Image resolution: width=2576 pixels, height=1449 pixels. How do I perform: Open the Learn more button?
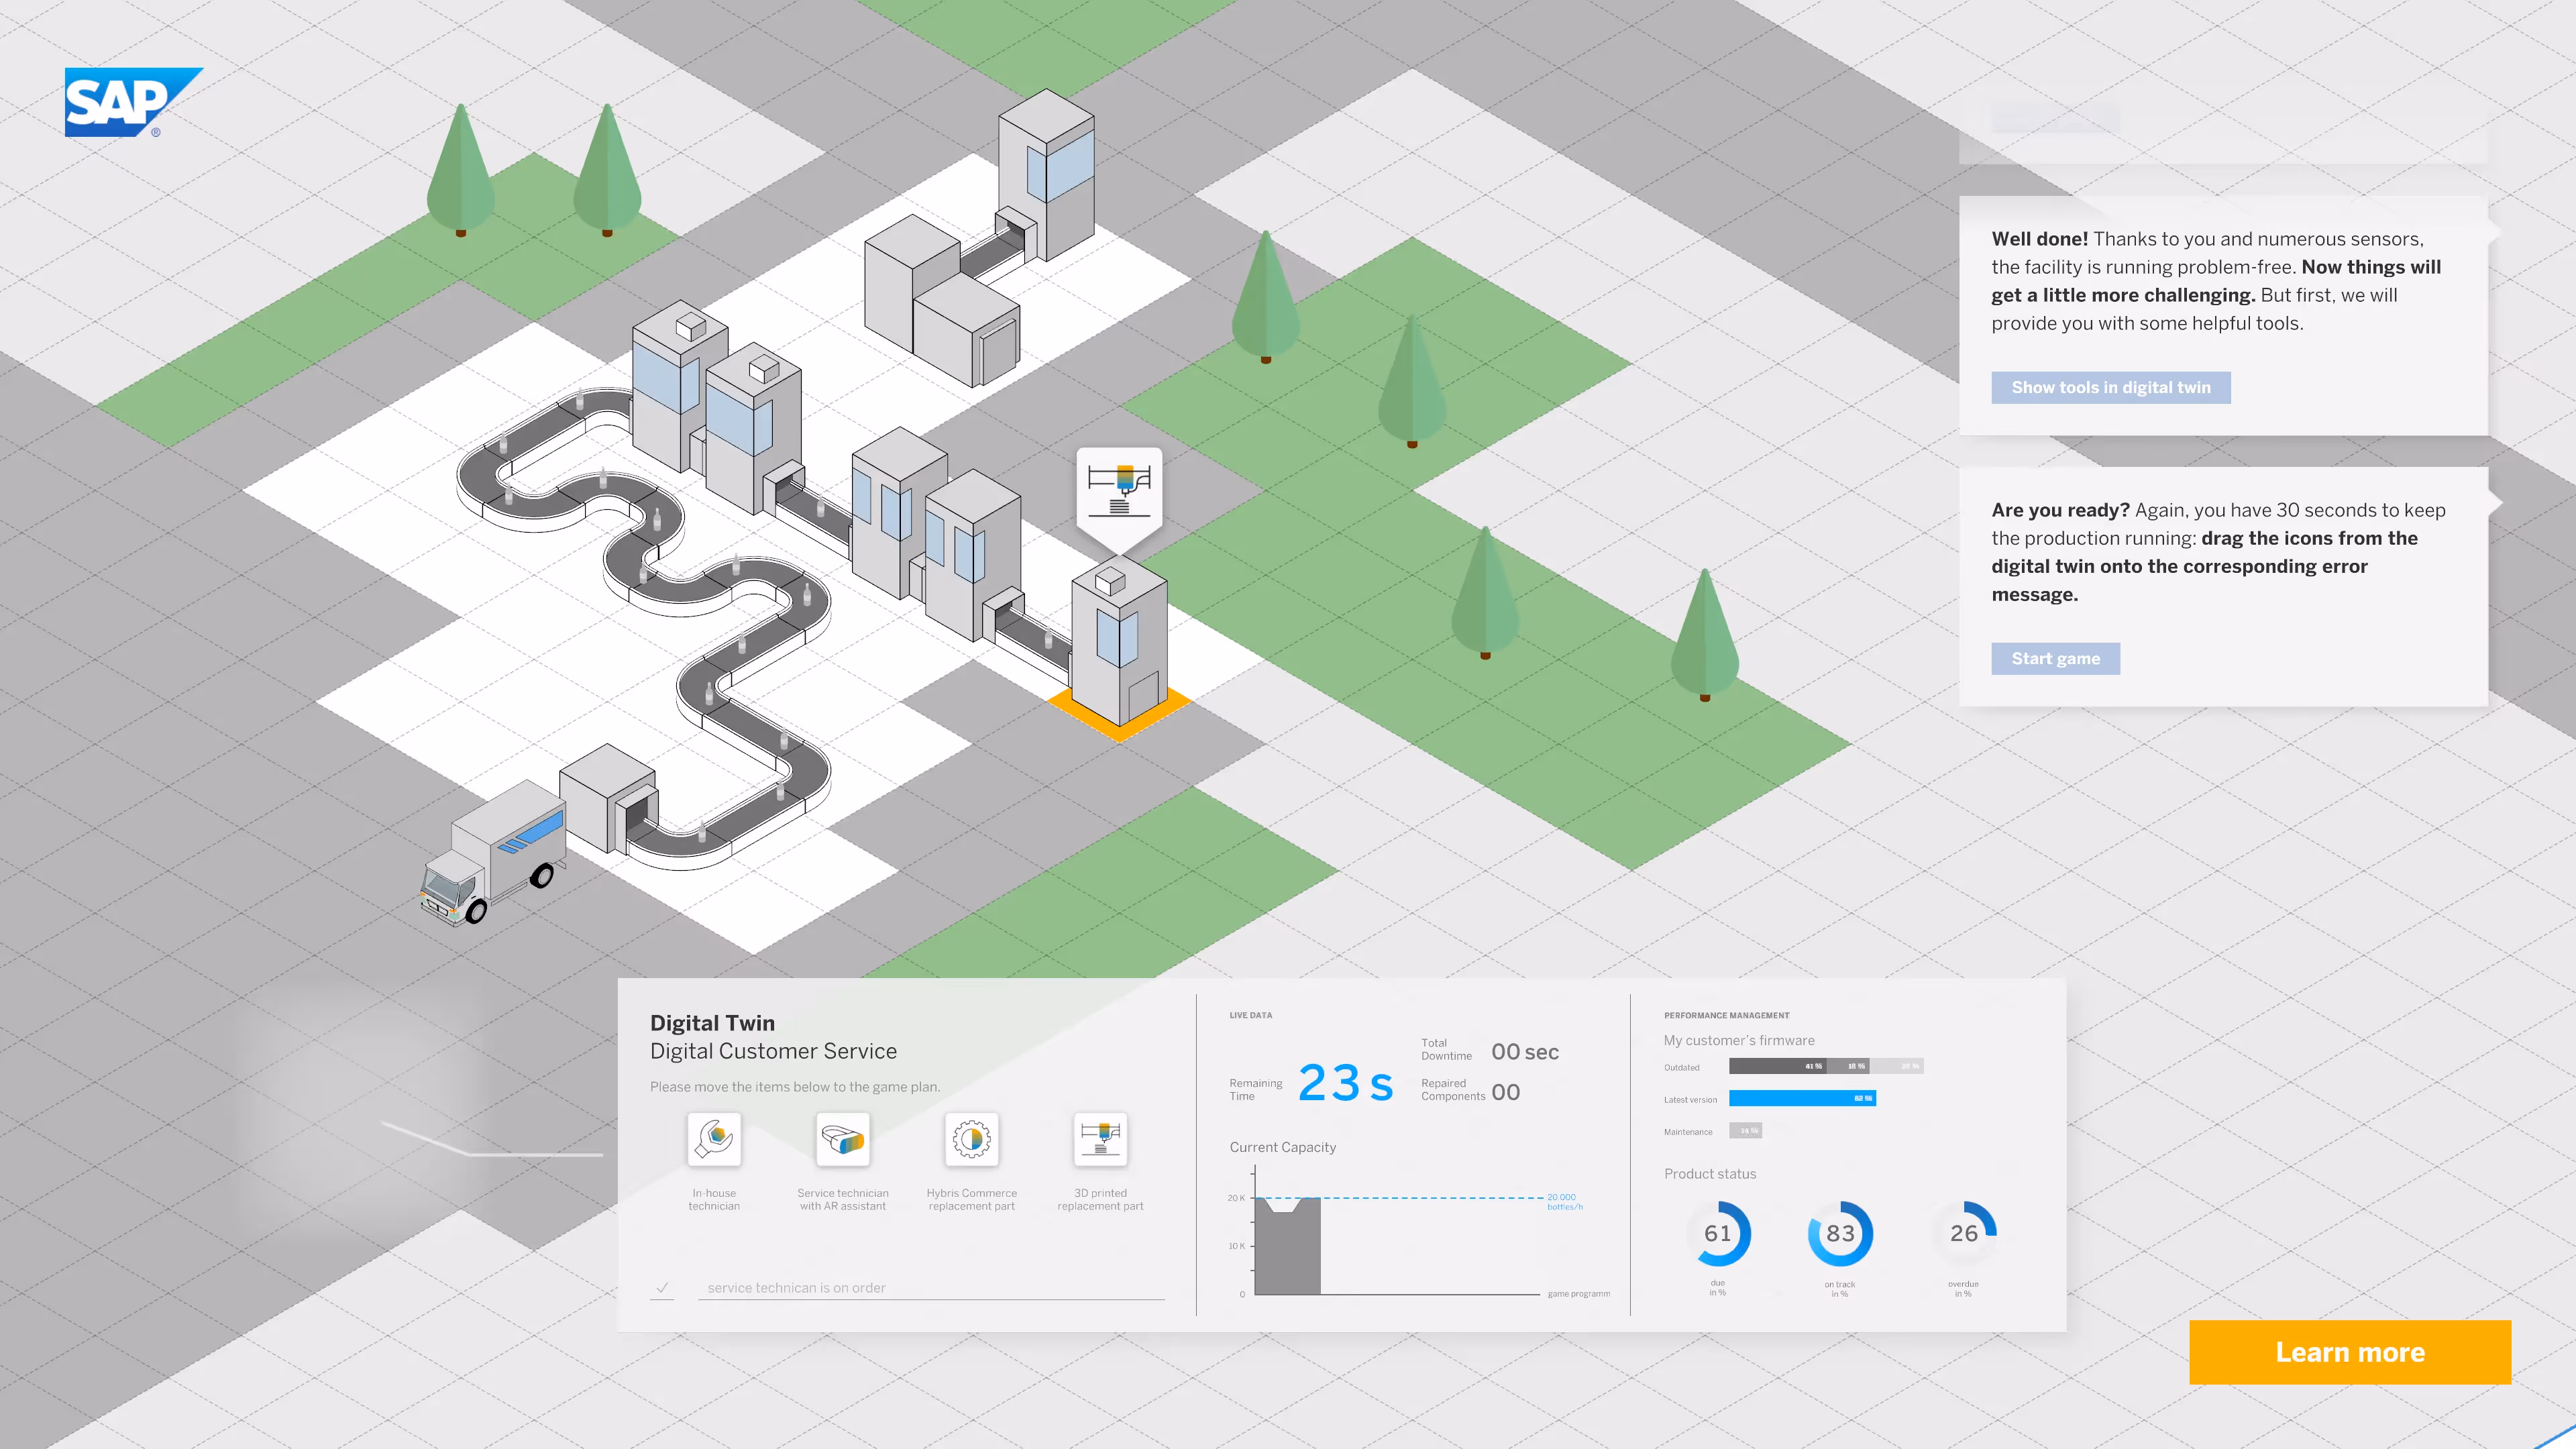(x=2349, y=1352)
